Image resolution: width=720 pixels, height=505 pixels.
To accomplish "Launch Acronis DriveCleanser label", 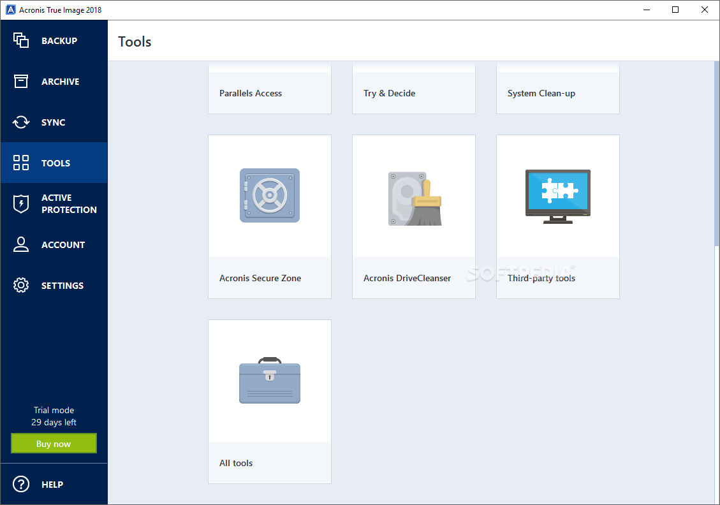I will 408,278.
